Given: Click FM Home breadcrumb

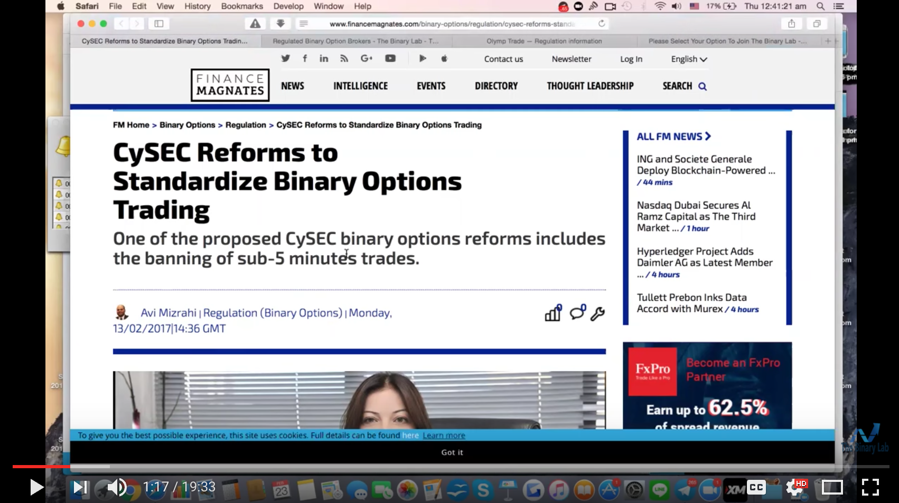Looking at the screenshot, I should (x=131, y=125).
